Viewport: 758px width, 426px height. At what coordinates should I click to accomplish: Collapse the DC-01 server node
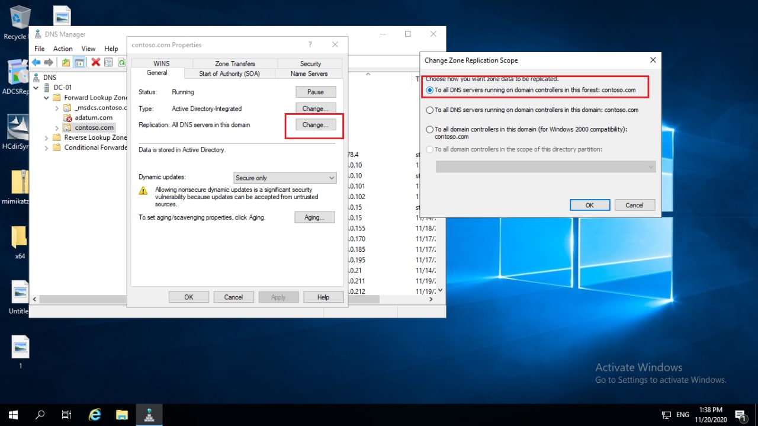tap(37, 88)
